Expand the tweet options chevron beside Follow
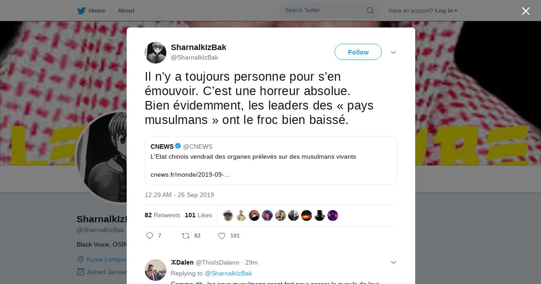The height and width of the screenshot is (284, 541). [x=394, y=52]
